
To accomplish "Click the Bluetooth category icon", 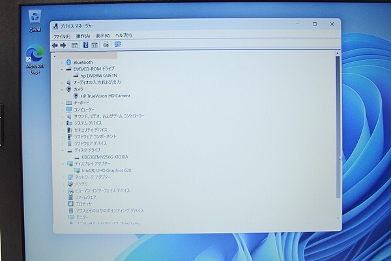I will 69,62.
